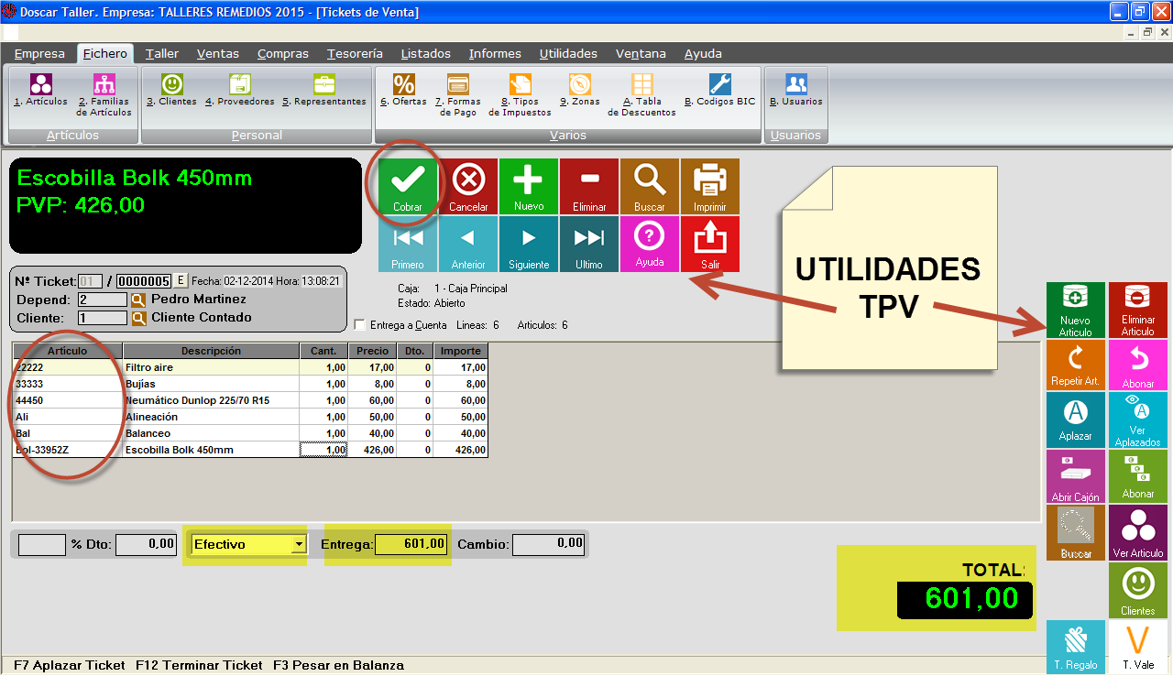Click the Importe column header
This screenshot has height=676, width=1173.
pyautogui.click(x=461, y=351)
